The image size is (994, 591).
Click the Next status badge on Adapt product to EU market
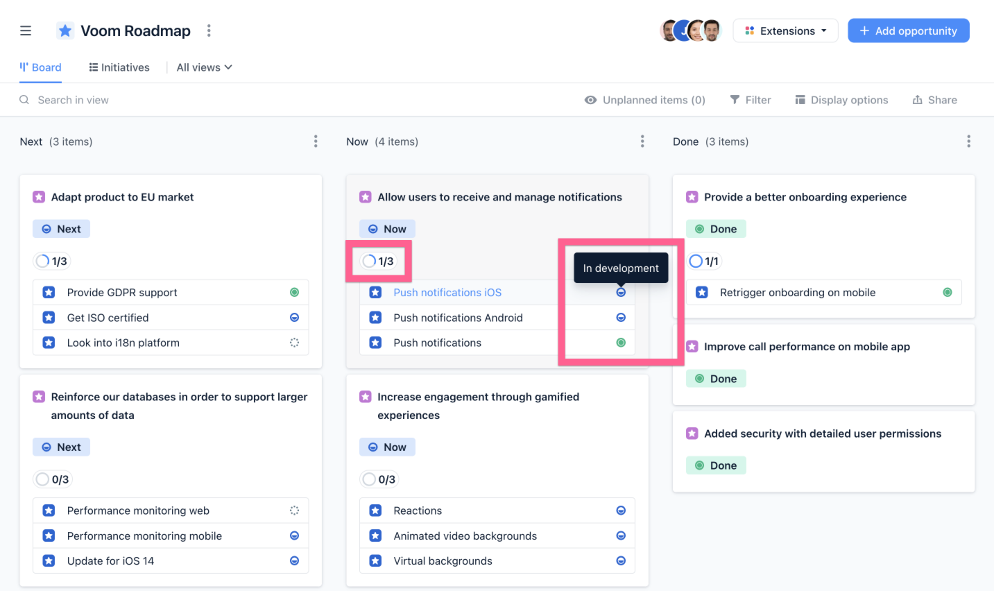[x=61, y=229]
